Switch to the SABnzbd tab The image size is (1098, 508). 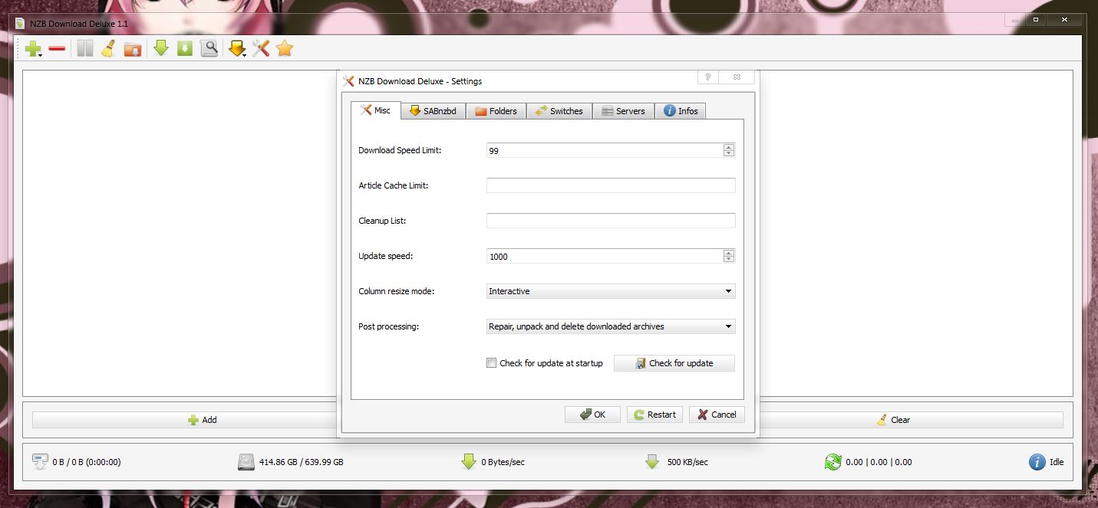(x=433, y=111)
